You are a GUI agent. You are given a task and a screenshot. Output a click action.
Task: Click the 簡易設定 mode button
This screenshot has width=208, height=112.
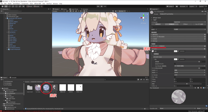coord(158,24)
